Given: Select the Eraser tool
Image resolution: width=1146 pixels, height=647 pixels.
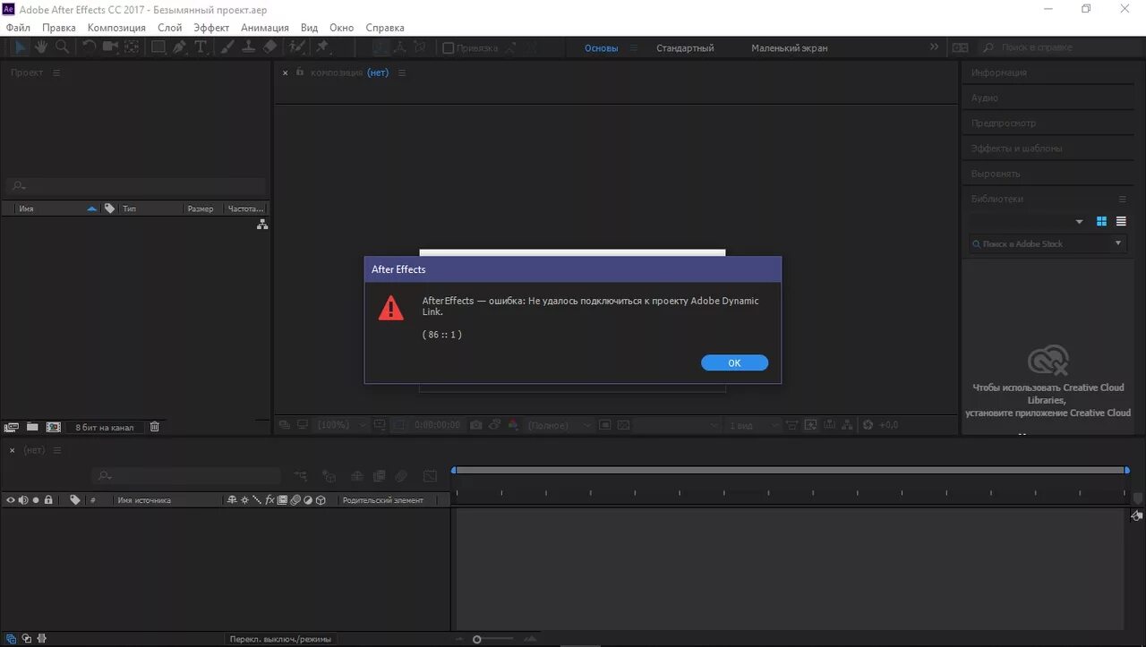Looking at the screenshot, I should 269,47.
